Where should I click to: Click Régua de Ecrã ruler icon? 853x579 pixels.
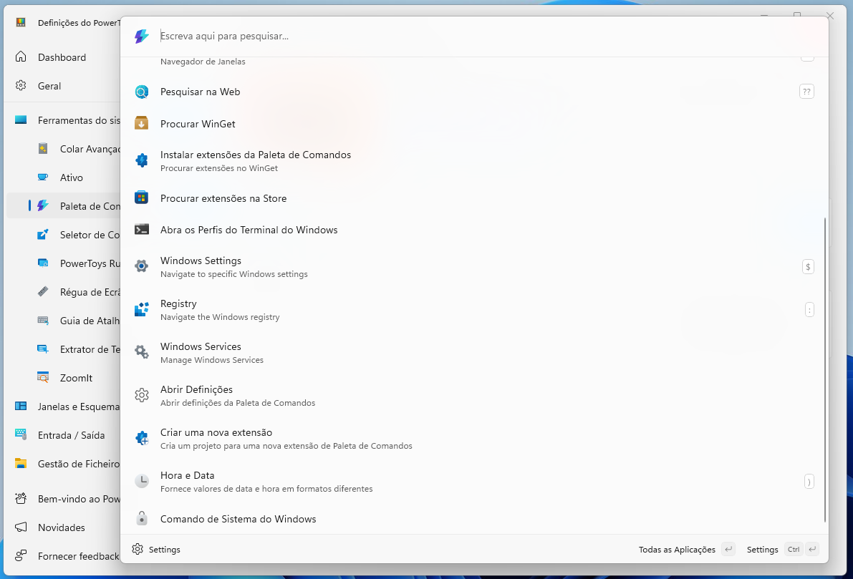pyautogui.click(x=43, y=292)
